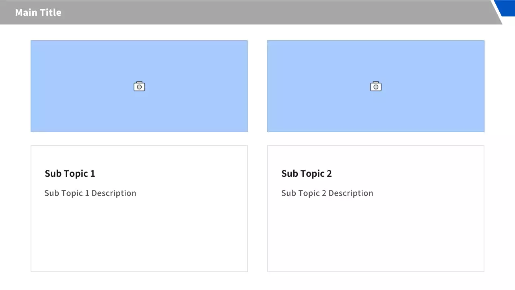Click empty space inside the Sub Topic 2 card
515x290 pixels.
coord(376,238)
